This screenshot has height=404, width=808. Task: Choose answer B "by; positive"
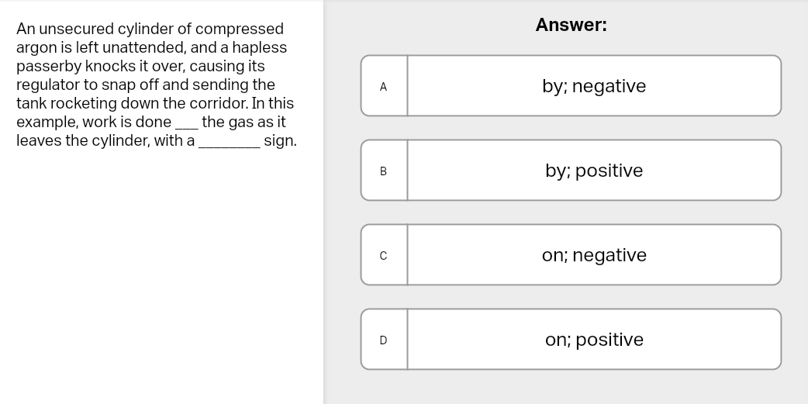(x=593, y=171)
